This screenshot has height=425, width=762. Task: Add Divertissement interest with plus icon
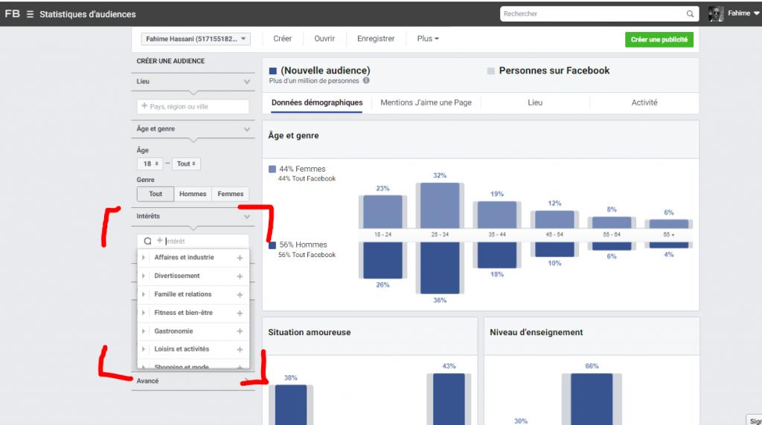(x=240, y=276)
